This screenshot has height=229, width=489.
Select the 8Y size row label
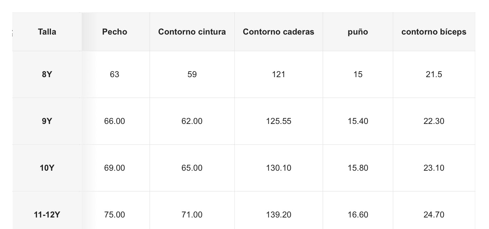(47, 74)
